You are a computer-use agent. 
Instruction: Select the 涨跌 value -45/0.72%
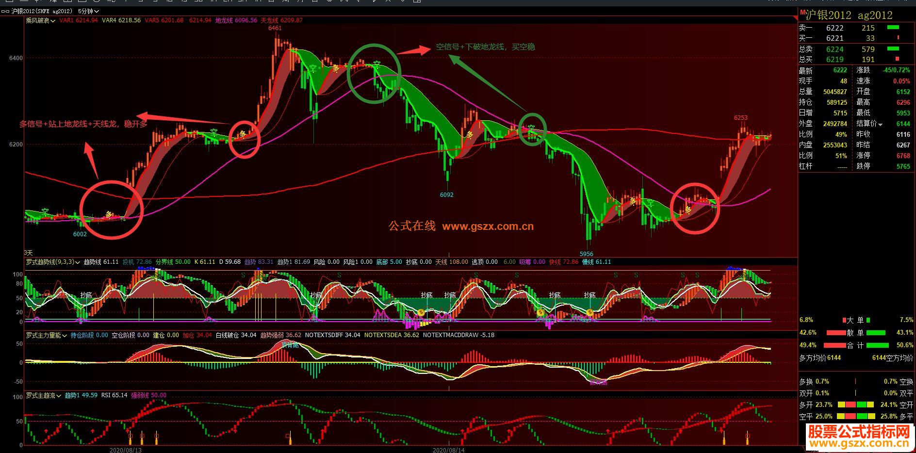pos(897,70)
